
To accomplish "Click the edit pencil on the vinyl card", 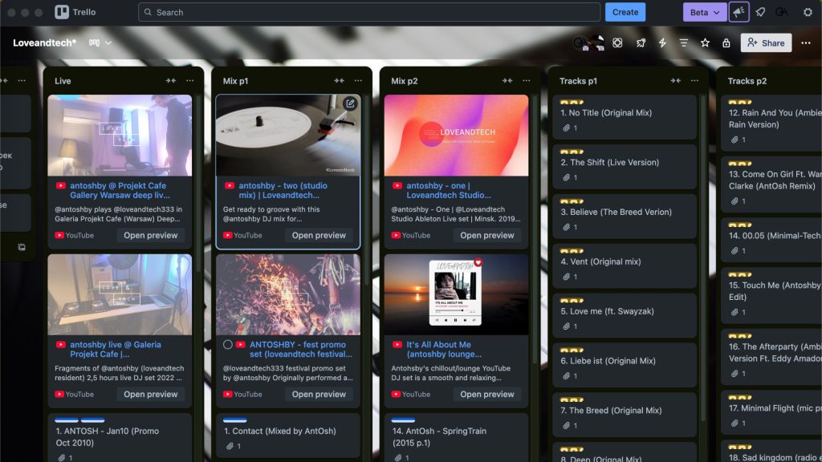I will point(350,103).
